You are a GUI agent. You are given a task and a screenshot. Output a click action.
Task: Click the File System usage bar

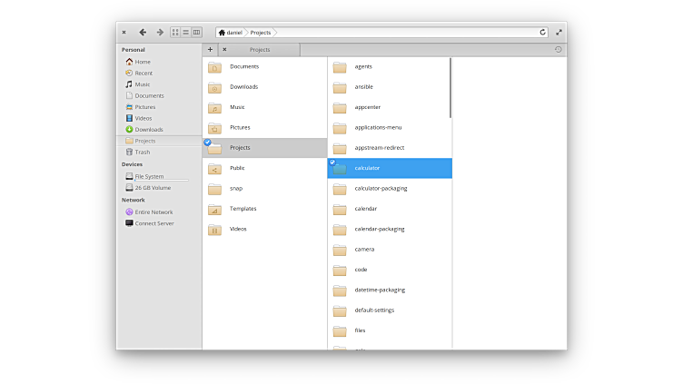[162, 181]
